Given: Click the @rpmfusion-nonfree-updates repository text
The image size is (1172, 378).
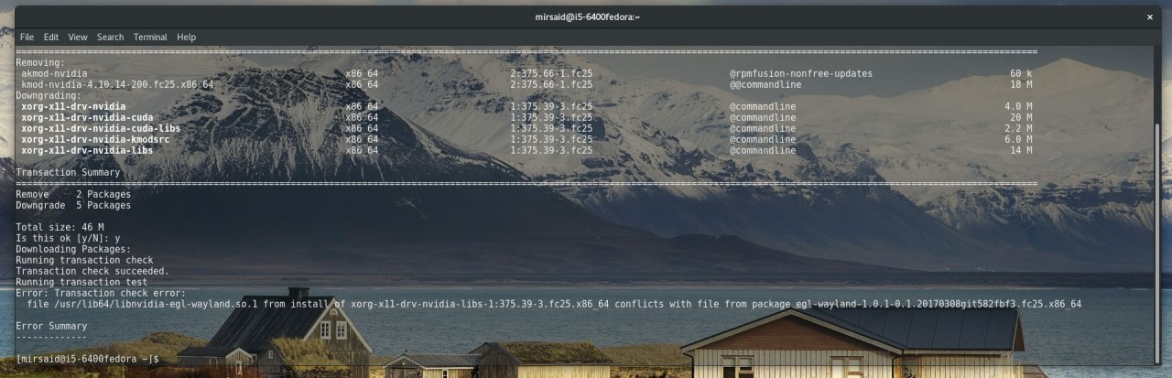Looking at the screenshot, I should pyautogui.click(x=801, y=73).
